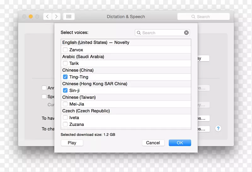The width and height of the screenshot is (252, 172).
Task: Show all preferences with the grid icon
Action: click(69, 17)
